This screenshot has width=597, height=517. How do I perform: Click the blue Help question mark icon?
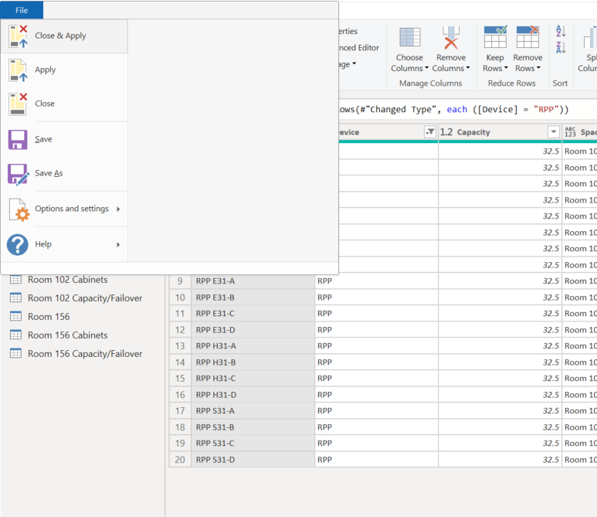click(x=18, y=245)
